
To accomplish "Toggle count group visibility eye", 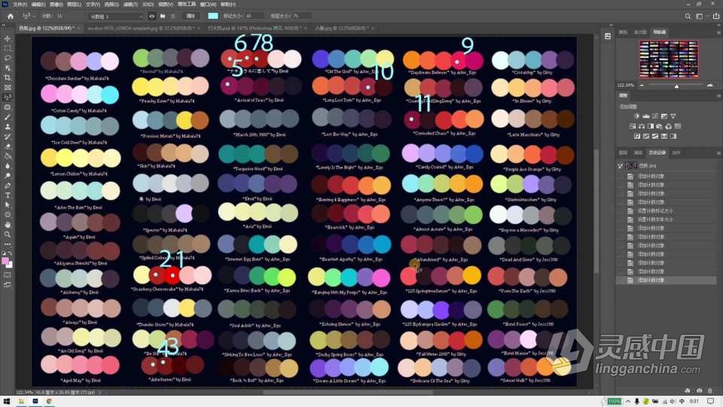I will click(151, 16).
